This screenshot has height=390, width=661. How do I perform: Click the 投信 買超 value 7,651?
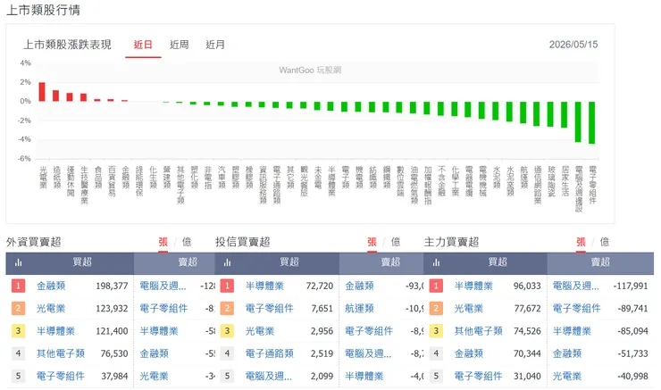pyautogui.click(x=322, y=309)
